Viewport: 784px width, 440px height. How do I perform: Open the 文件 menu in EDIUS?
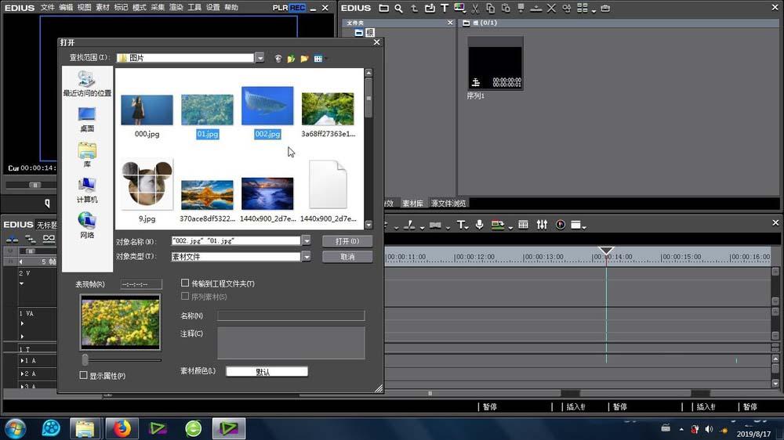[x=47, y=7]
